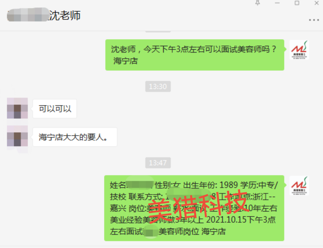Open the three-dots chat info menu
The width and height of the screenshot is (323, 248).
314,20
